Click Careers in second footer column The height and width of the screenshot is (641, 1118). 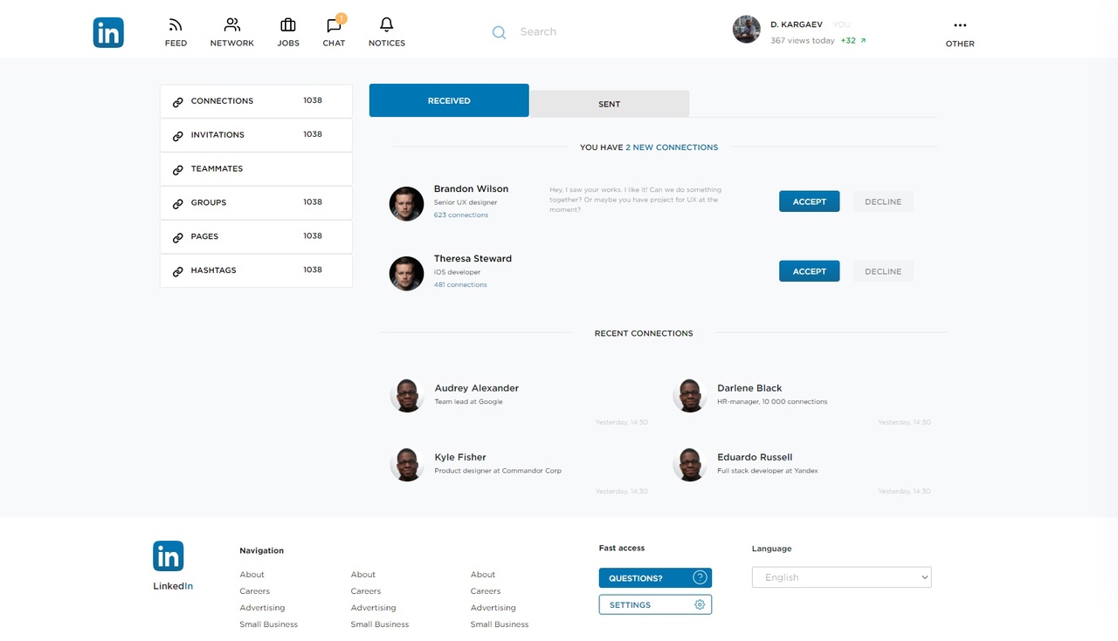pos(365,591)
